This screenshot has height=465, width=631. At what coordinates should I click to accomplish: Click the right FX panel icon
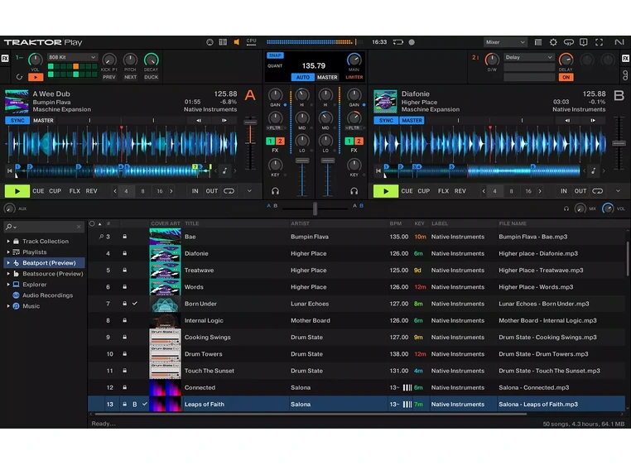626,58
